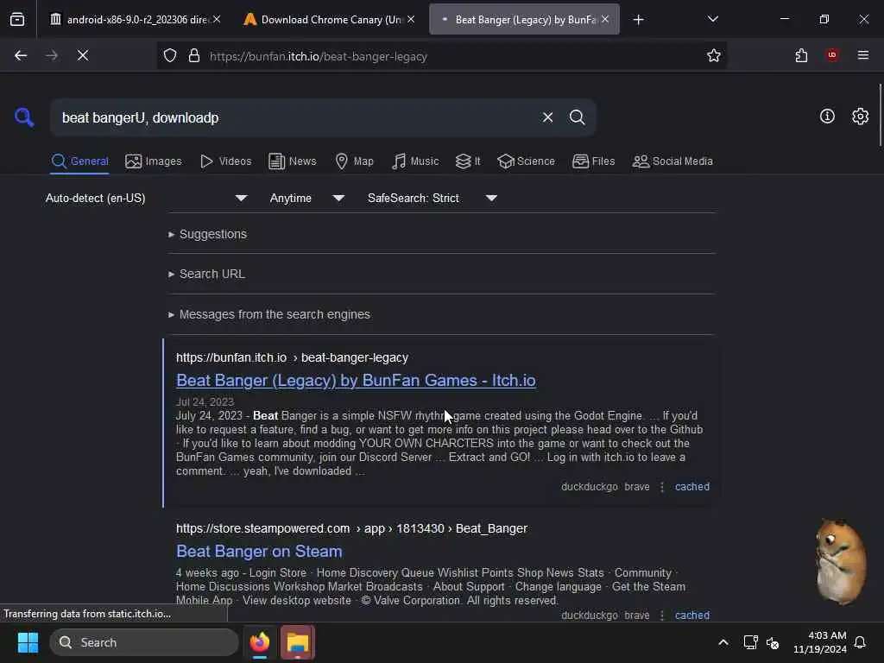Click the page vertical scrollbar
The height and width of the screenshot is (663, 884).
880,116
